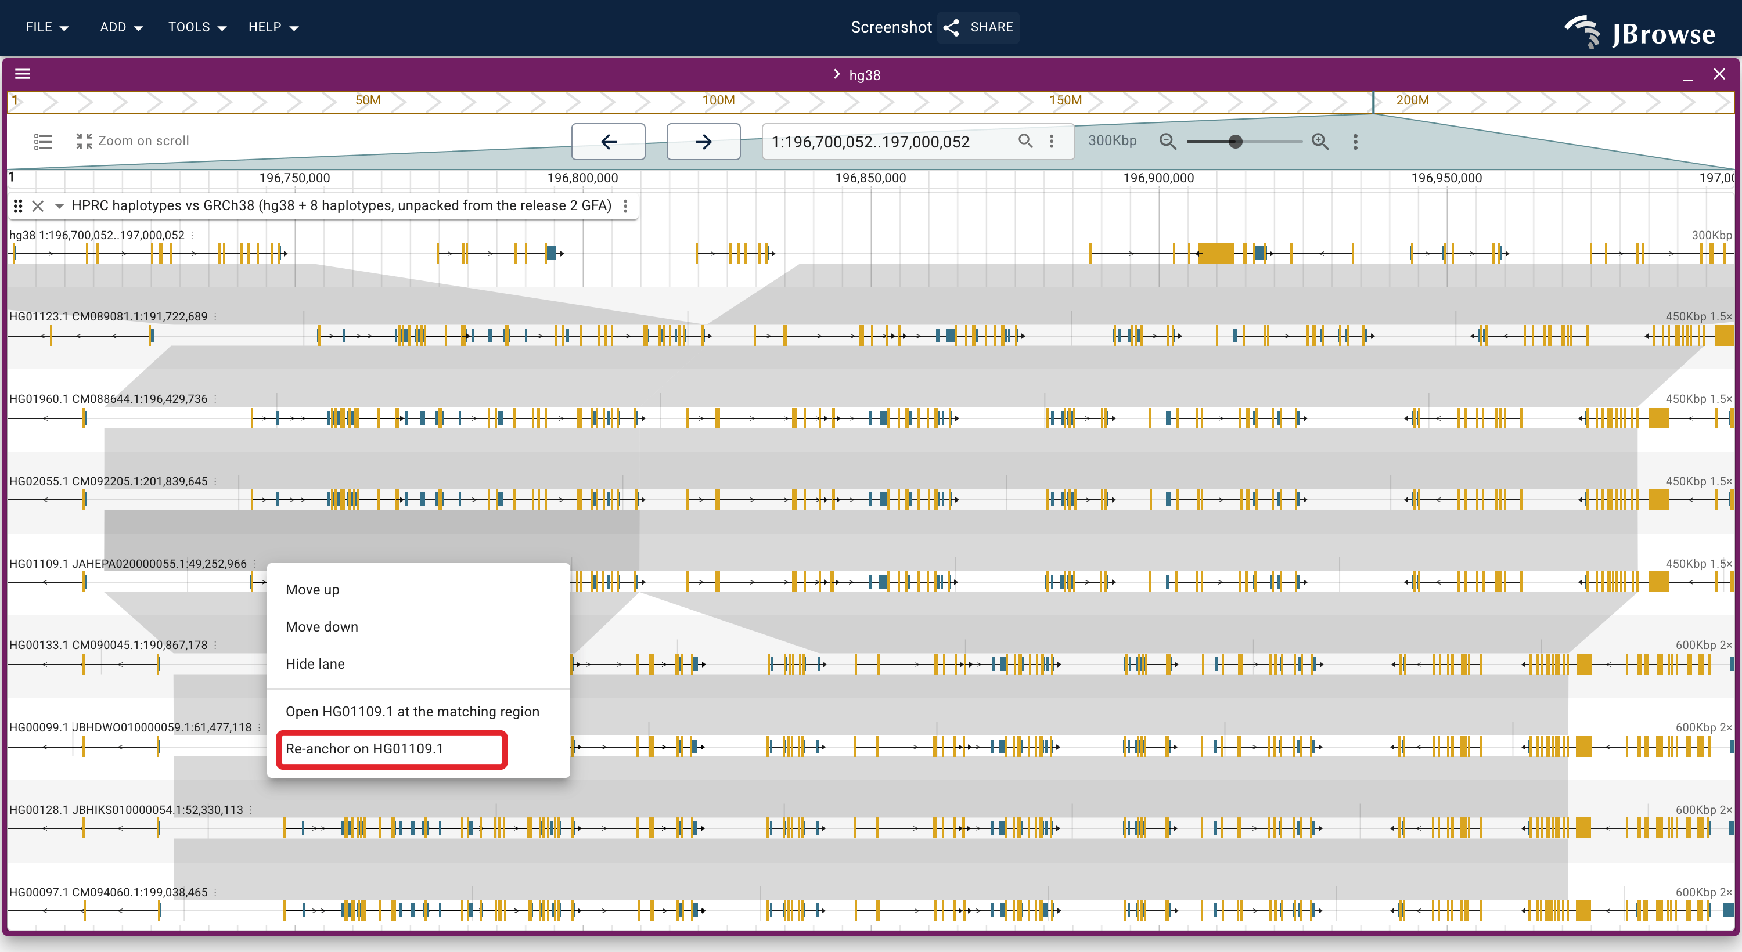Viewport: 1742px width, 952px height.
Task: Click the HPRC haplotypes track title
Action: 341,205
